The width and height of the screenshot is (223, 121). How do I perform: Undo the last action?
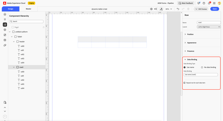pyautogui.click(x=178, y=9)
